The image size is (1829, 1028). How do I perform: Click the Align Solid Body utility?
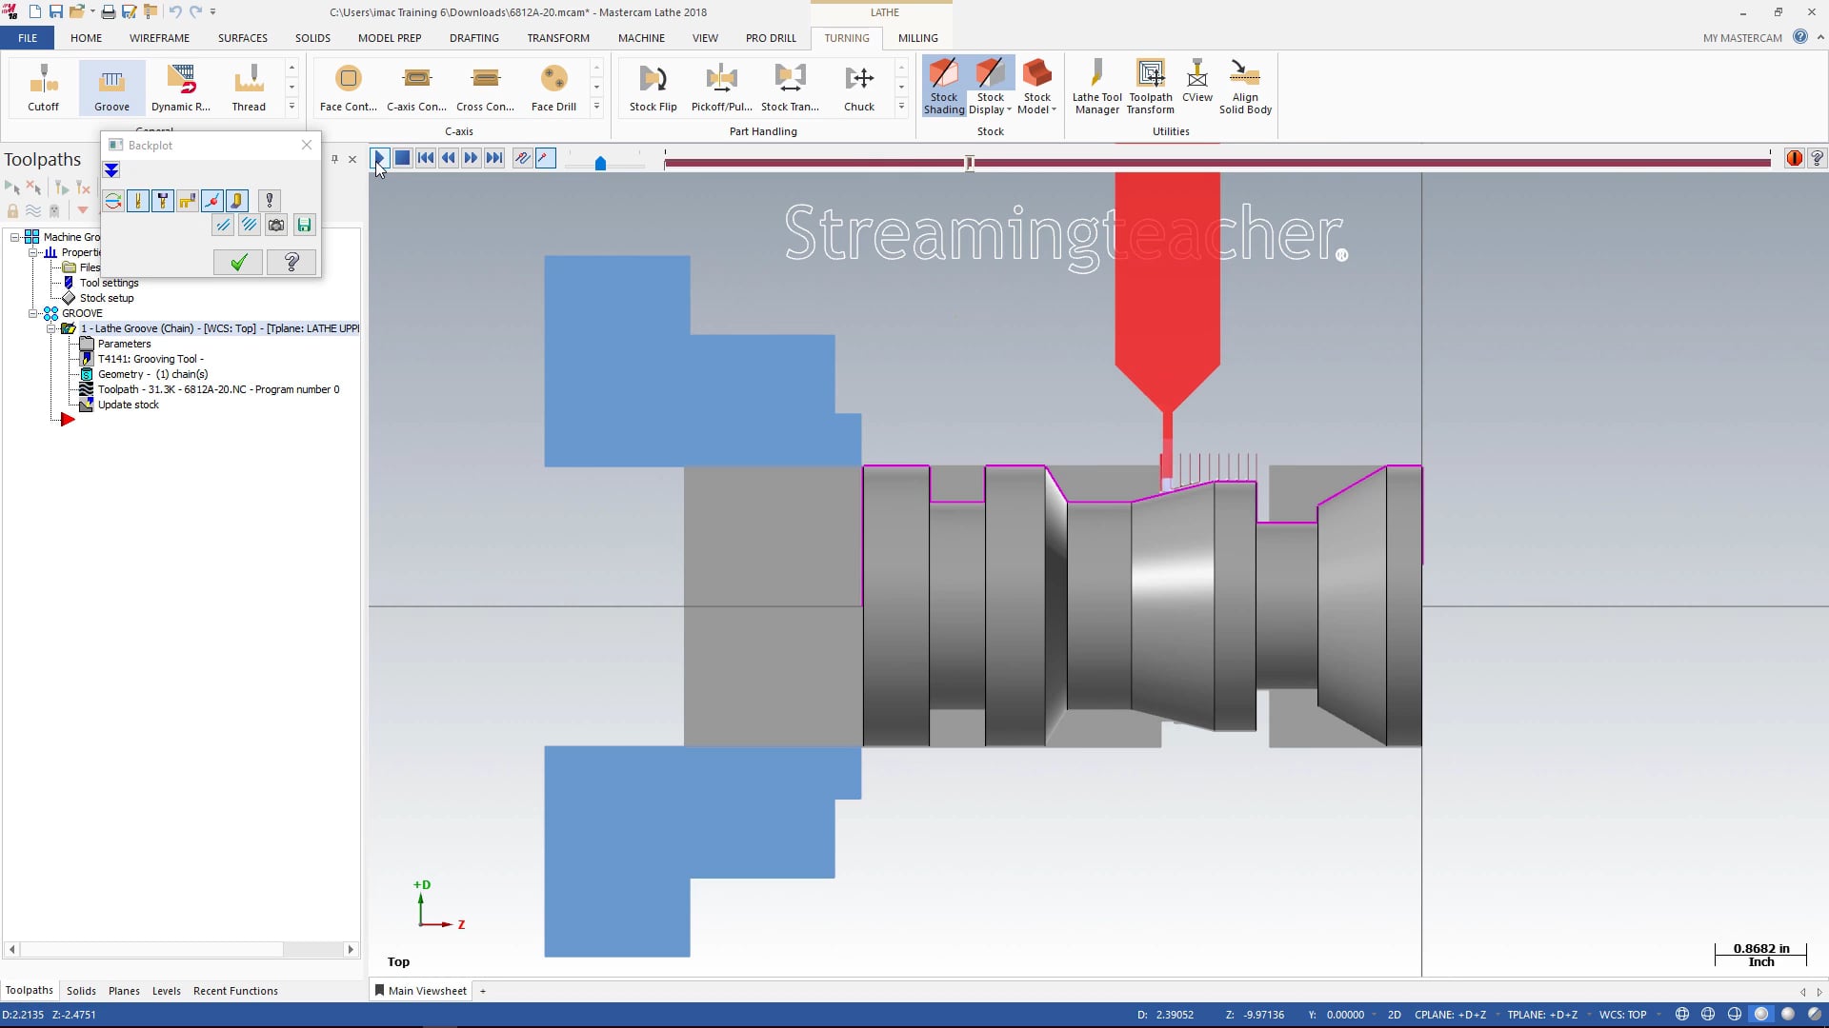(1245, 88)
